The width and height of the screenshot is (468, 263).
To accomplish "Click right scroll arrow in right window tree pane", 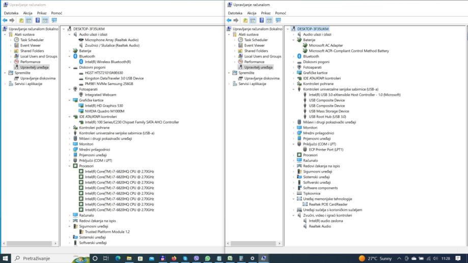I will point(280,243).
